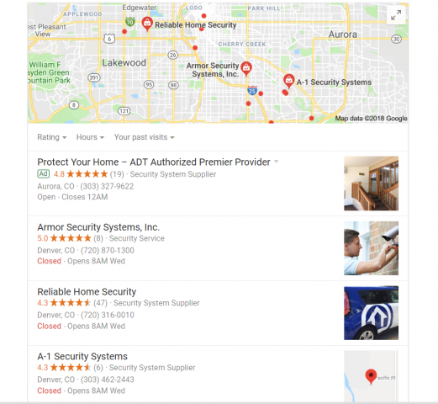
Task: Open the Hours filter dropdown
Action: [x=90, y=137]
